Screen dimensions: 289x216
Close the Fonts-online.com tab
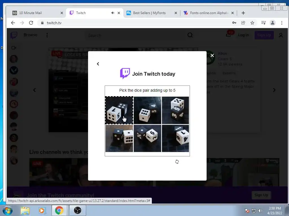[233, 13]
